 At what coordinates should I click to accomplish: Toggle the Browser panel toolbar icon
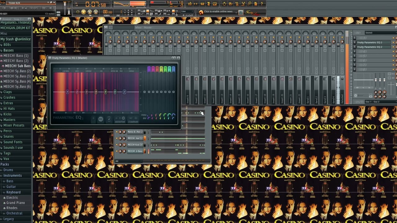coord(209,4)
